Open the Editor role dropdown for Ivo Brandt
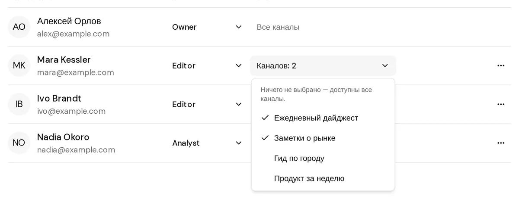Screen dimensions: 519x199 tap(207, 104)
